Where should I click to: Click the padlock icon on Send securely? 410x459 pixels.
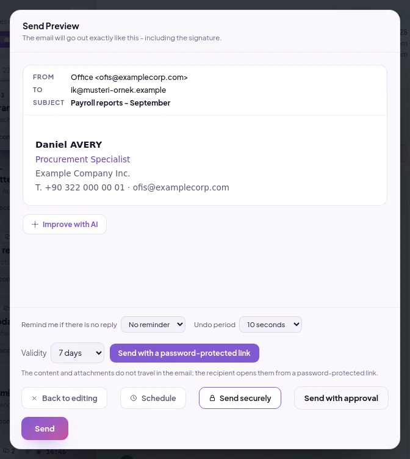click(x=212, y=398)
